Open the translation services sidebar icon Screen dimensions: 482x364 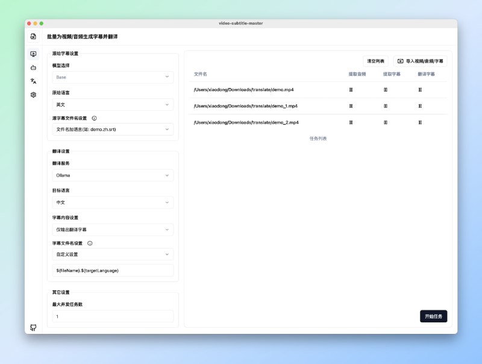coord(33,81)
